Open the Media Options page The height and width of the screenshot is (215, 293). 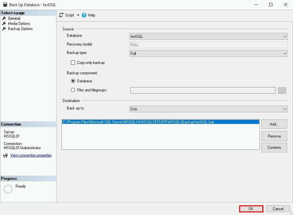pyautogui.click(x=19, y=24)
